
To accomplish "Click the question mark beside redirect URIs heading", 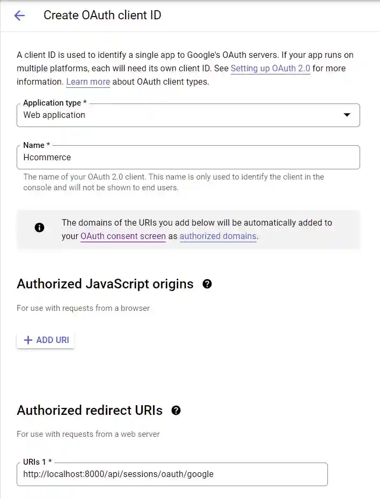I will click(x=176, y=411).
